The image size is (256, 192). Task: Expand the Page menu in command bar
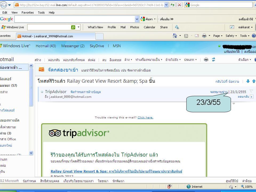tap(218, 36)
